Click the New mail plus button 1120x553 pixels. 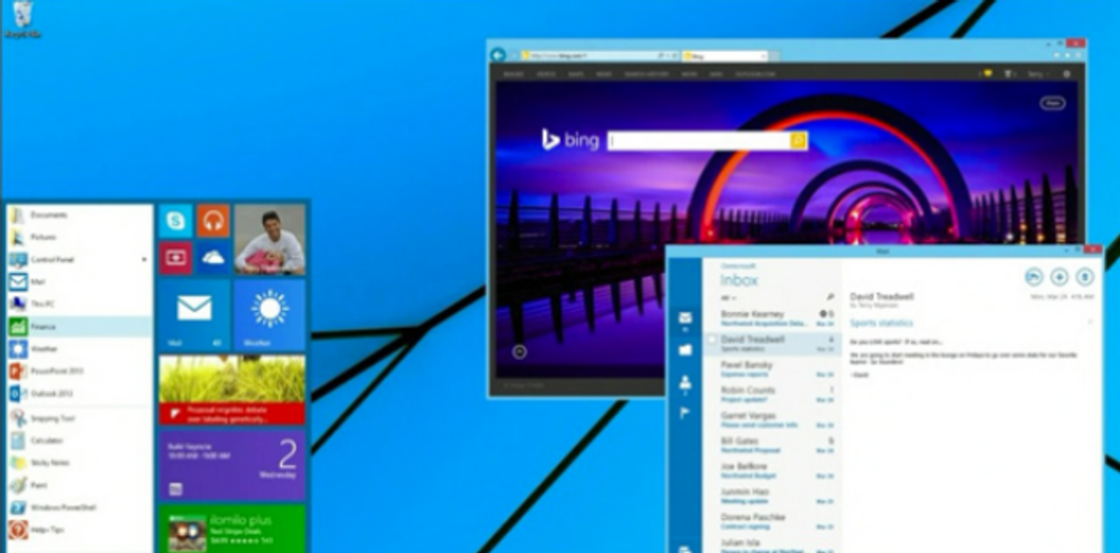click(x=1060, y=276)
